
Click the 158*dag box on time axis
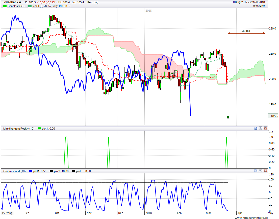pos(7,213)
